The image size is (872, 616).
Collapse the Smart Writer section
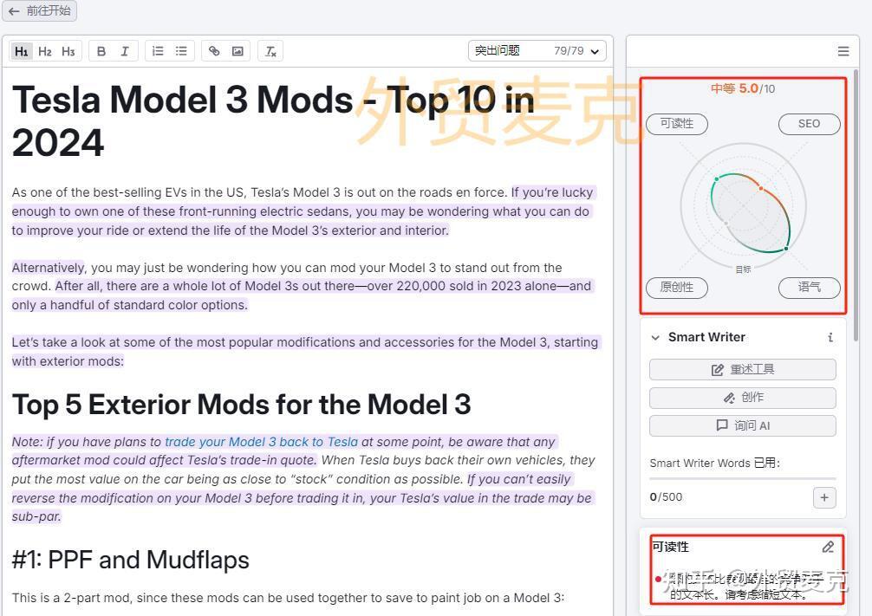[x=655, y=338]
